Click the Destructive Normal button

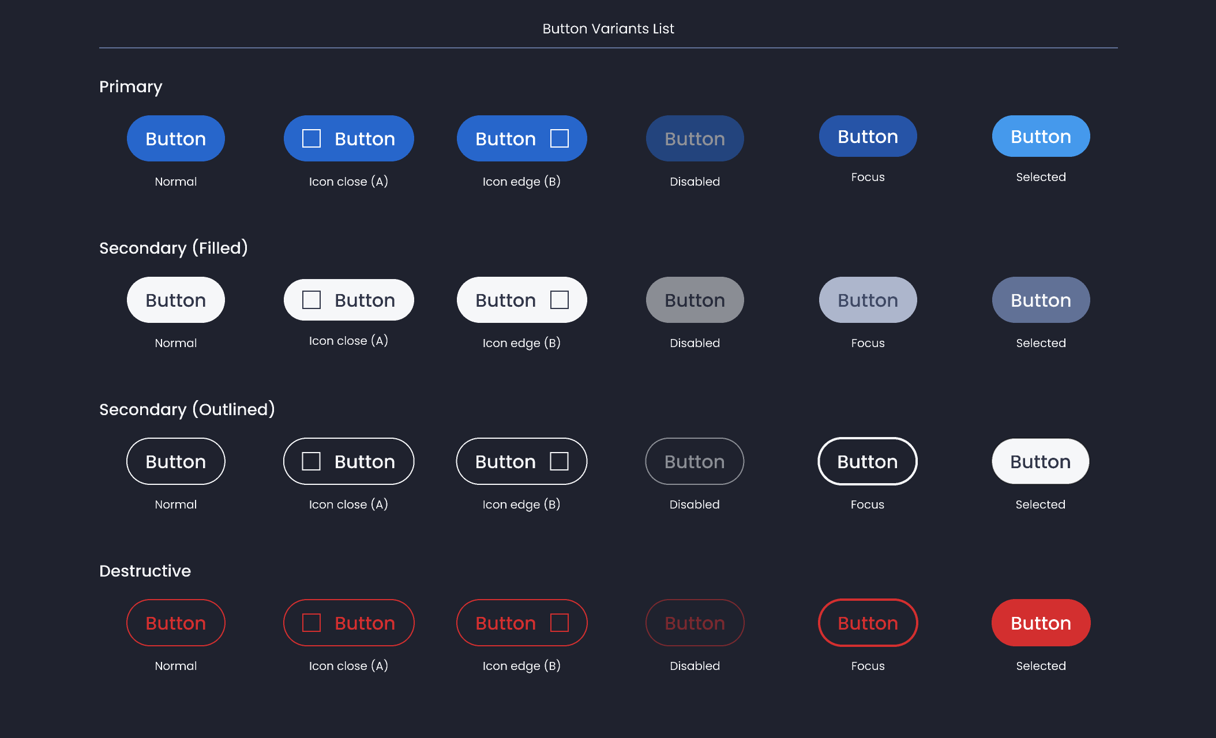[x=175, y=623]
